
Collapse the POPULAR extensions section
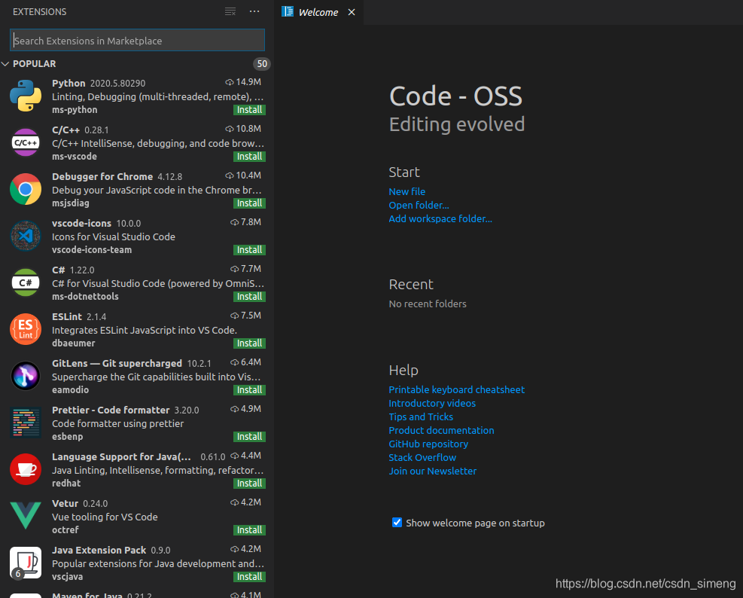click(5, 63)
